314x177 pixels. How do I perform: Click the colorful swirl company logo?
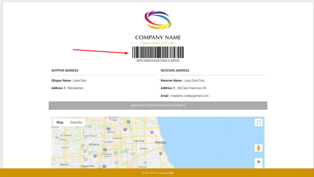click(x=158, y=20)
